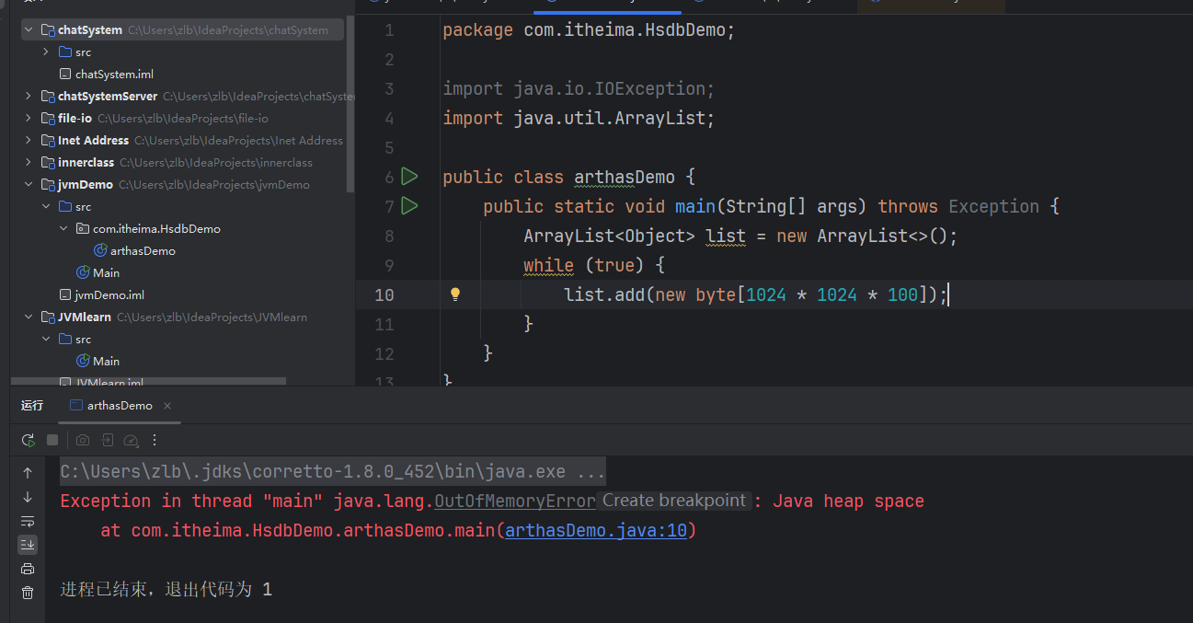Click the Inet Address module folder icon
The width and height of the screenshot is (1193, 623).
click(x=47, y=141)
